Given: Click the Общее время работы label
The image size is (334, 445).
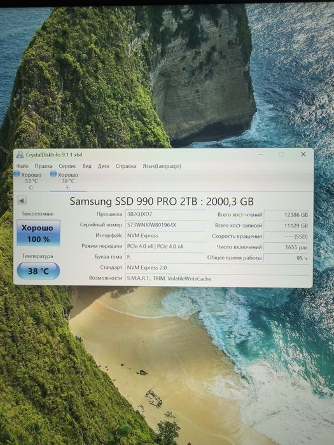Looking at the screenshot, I should [234, 257].
